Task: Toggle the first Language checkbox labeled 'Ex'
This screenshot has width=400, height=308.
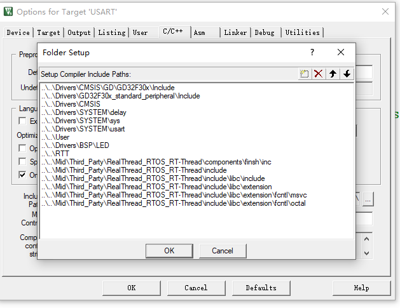Action: (22, 121)
